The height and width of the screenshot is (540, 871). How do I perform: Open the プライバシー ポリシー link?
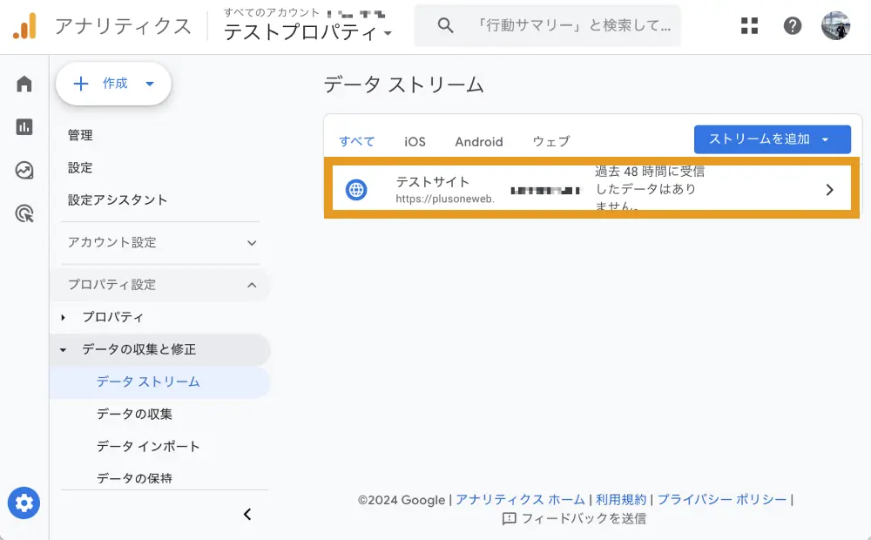tap(722, 499)
